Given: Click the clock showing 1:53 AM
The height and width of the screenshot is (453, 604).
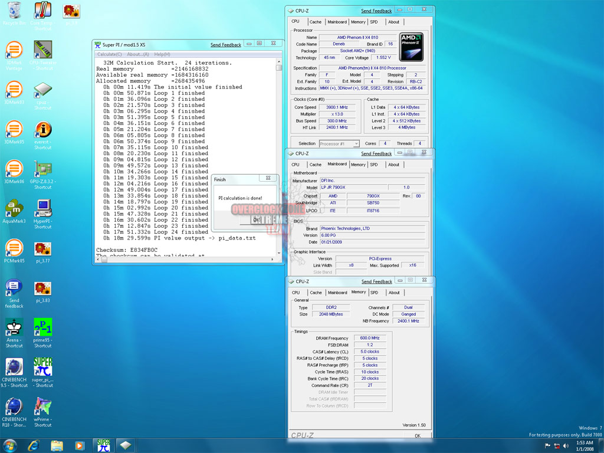Looking at the screenshot, I should [x=585, y=446].
